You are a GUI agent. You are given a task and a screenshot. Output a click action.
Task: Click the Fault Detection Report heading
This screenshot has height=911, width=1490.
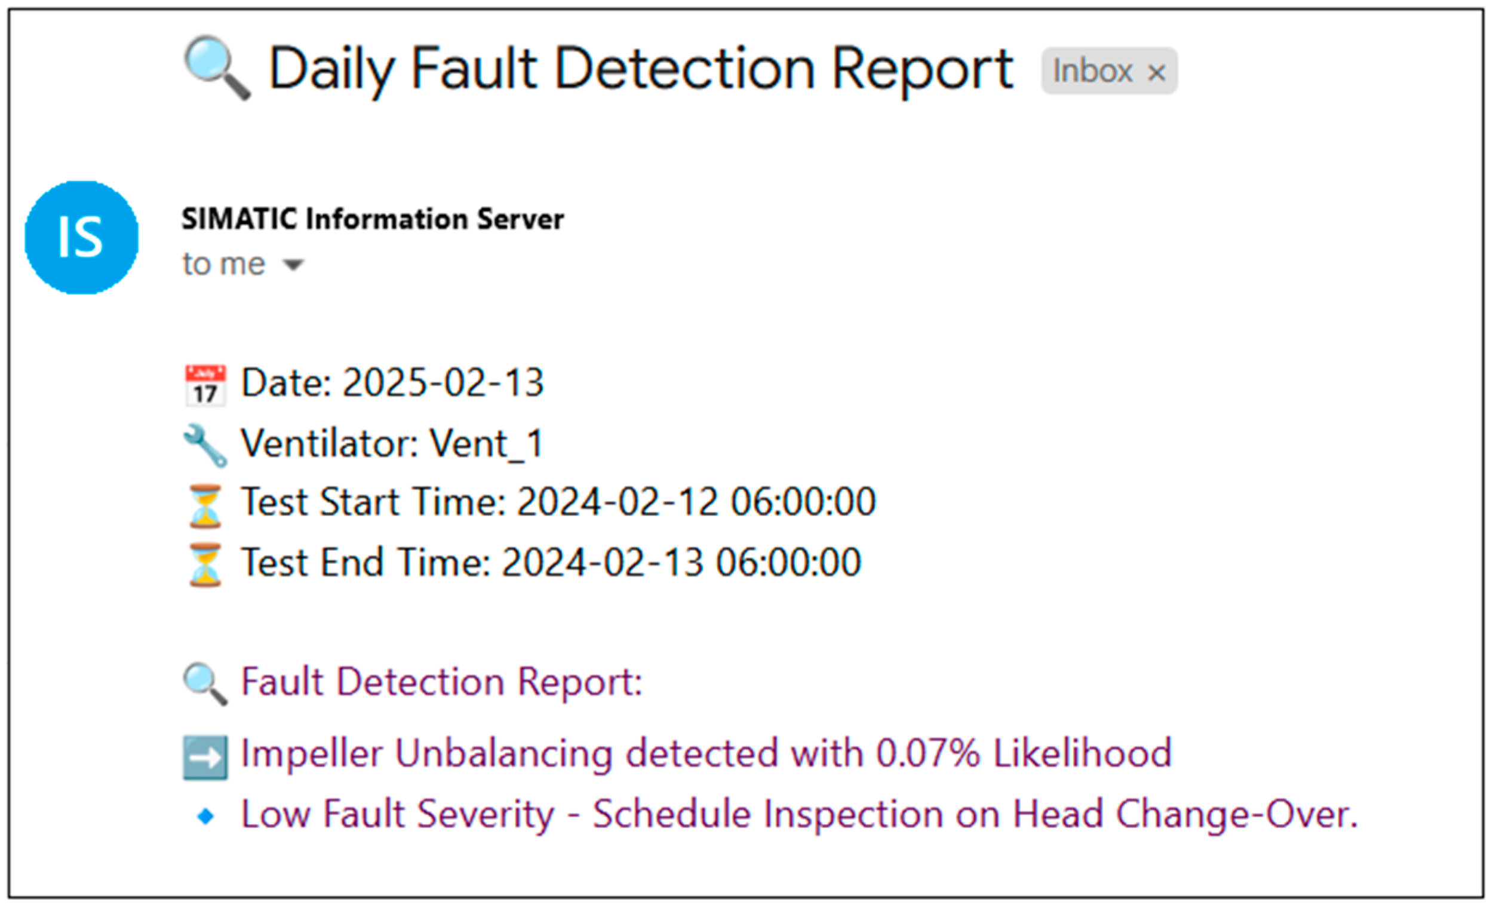coord(441,682)
